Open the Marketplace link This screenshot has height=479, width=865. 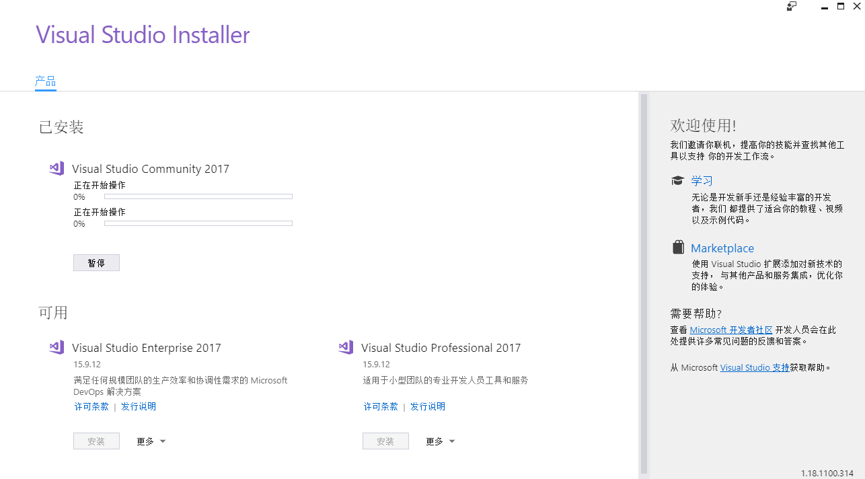pos(722,248)
